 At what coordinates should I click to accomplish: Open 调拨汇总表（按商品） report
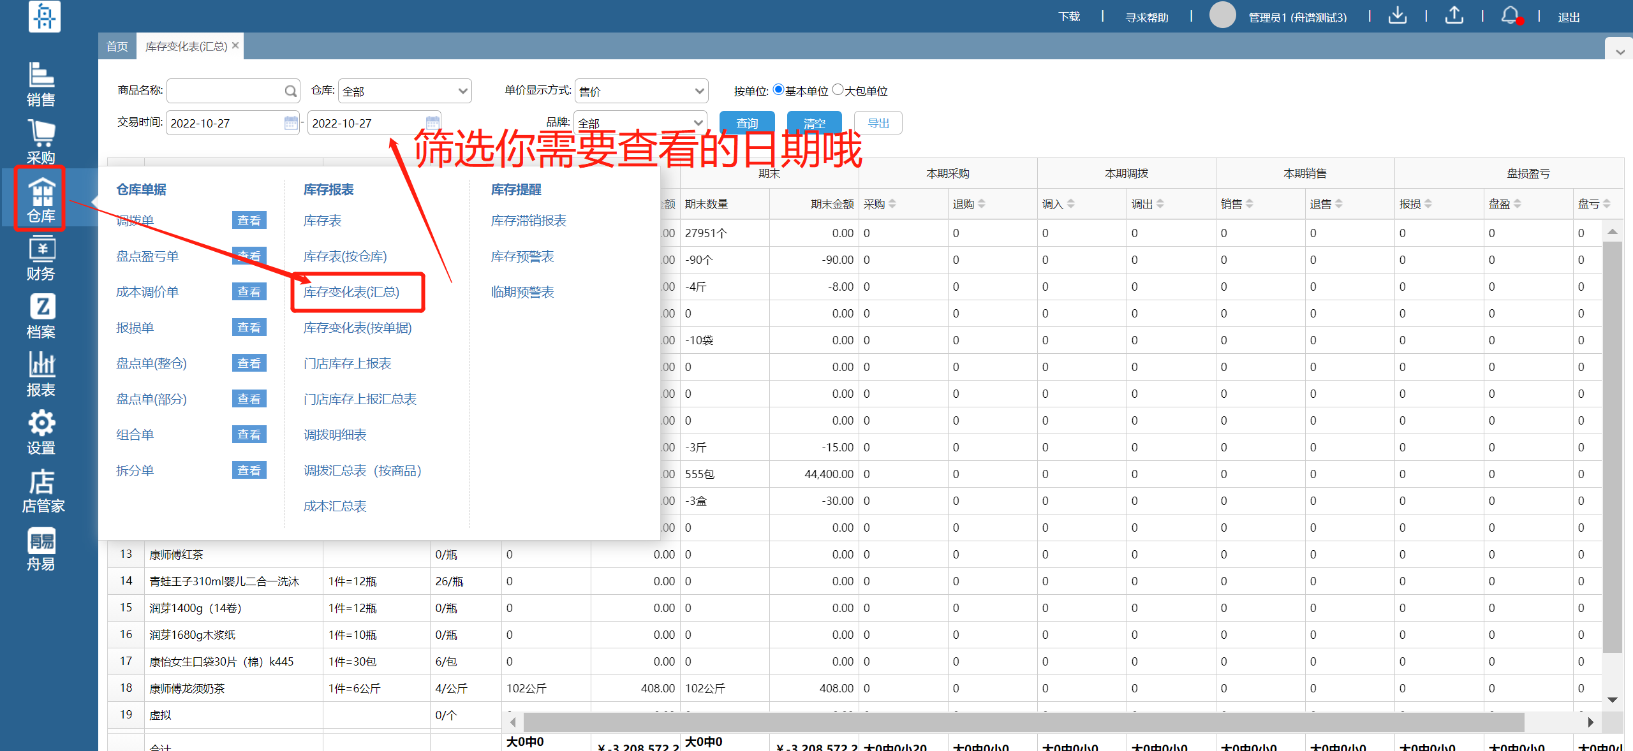point(363,470)
